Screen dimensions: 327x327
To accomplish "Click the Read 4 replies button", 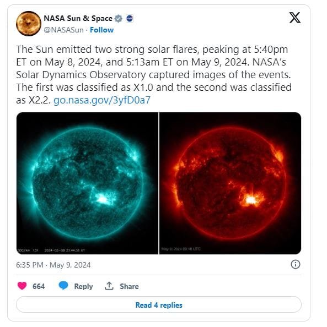I will 159,304.
